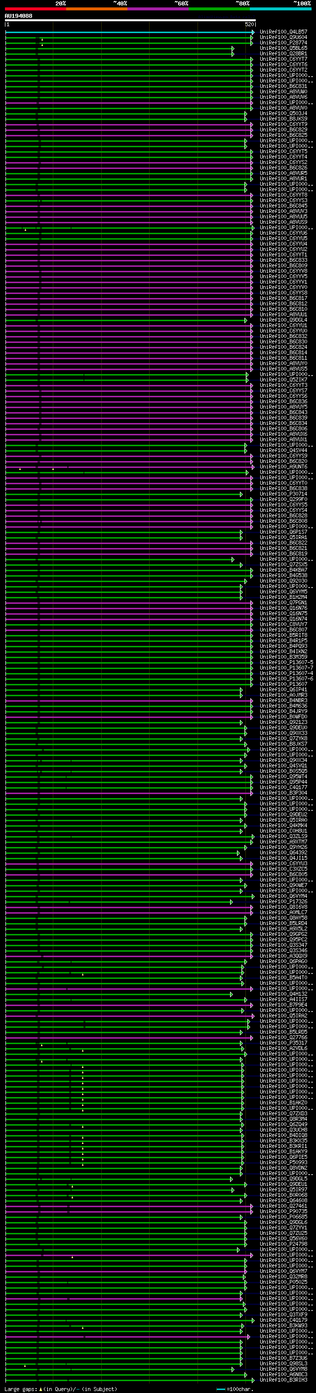Open the hit UniRef100_Q4LB57
Viewport: 316px width, 1393px height.
coord(283,32)
